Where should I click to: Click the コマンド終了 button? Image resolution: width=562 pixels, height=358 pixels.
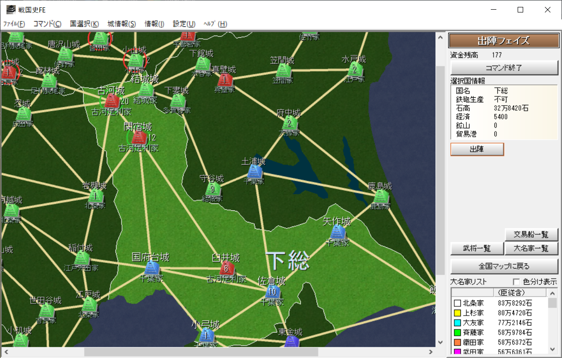[504, 67]
